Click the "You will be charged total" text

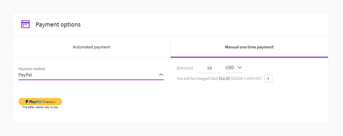[197, 79]
